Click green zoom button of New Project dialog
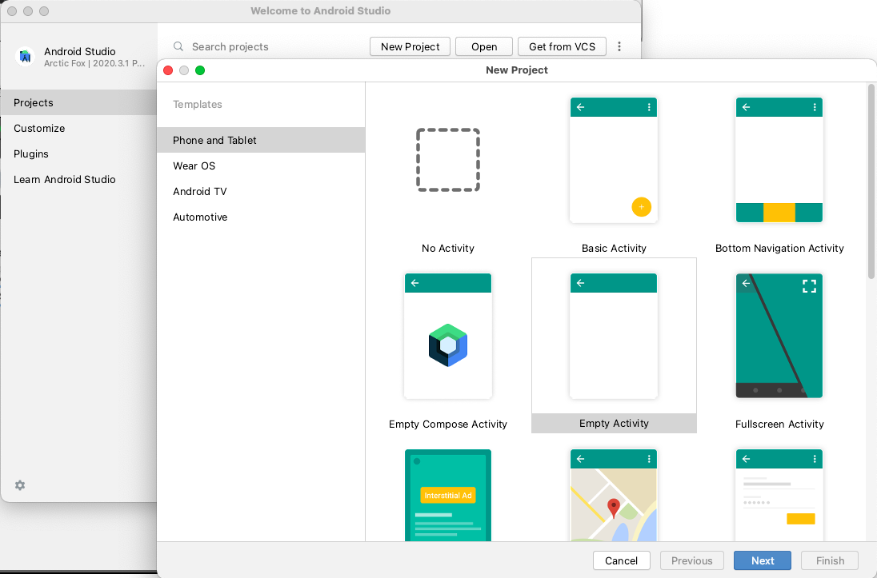The image size is (877, 578). (x=200, y=70)
